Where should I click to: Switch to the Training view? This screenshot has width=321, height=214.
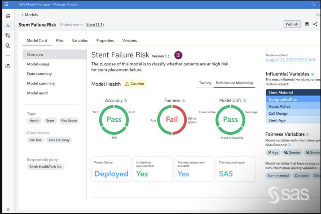coord(205,83)
